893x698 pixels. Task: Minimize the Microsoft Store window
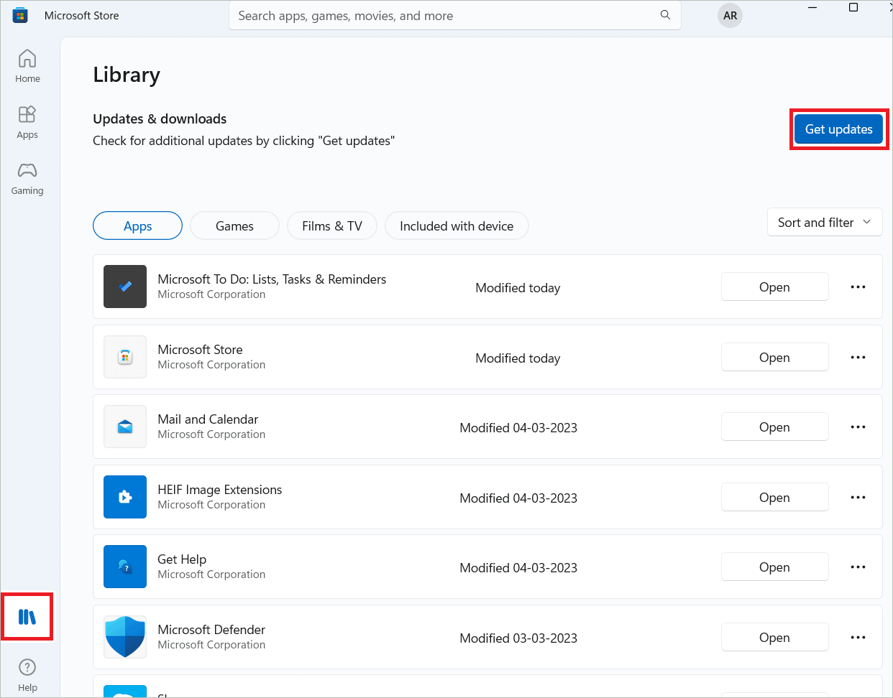point(812,8)
